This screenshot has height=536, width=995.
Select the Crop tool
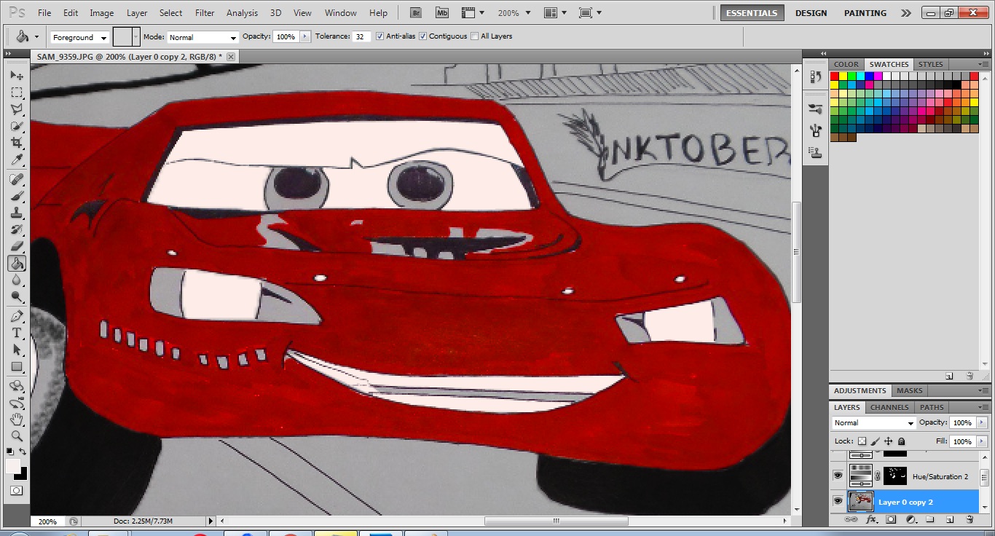pos(16,143)
